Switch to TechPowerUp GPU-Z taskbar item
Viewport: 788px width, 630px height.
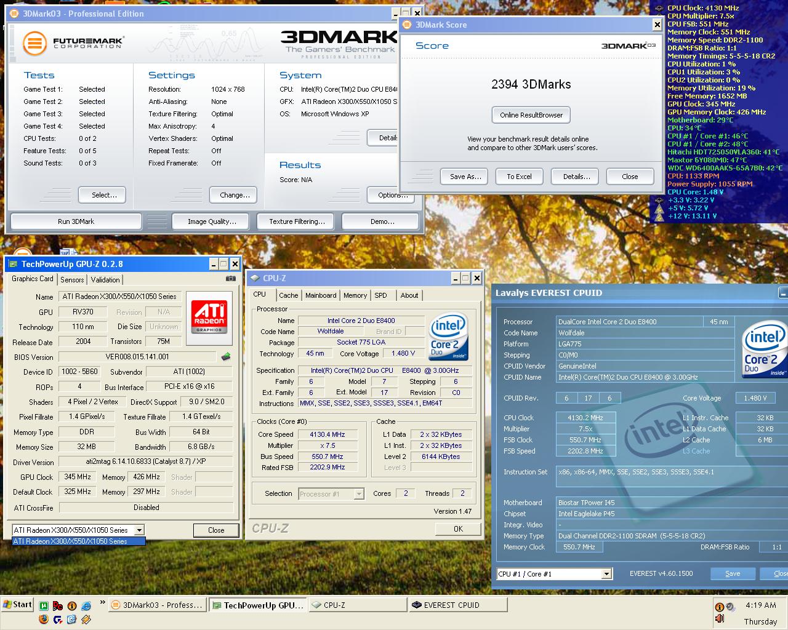click(x=257, y=605)
